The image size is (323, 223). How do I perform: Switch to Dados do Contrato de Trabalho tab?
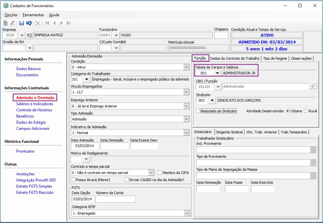(x=235, y=58)
